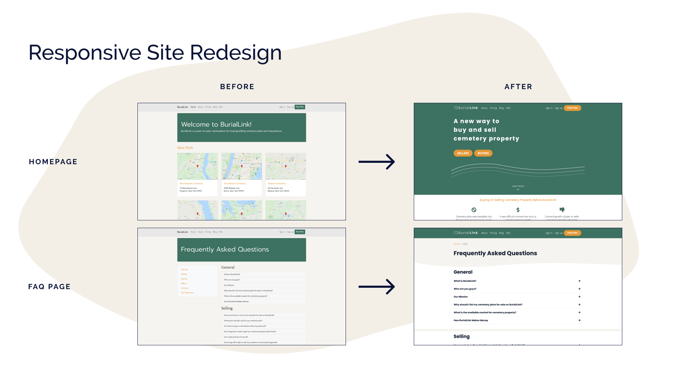This screenshot has height=379, width=675.
Task: Select Selling in old FAQ sidebar
Action: [x=184, y=274]
